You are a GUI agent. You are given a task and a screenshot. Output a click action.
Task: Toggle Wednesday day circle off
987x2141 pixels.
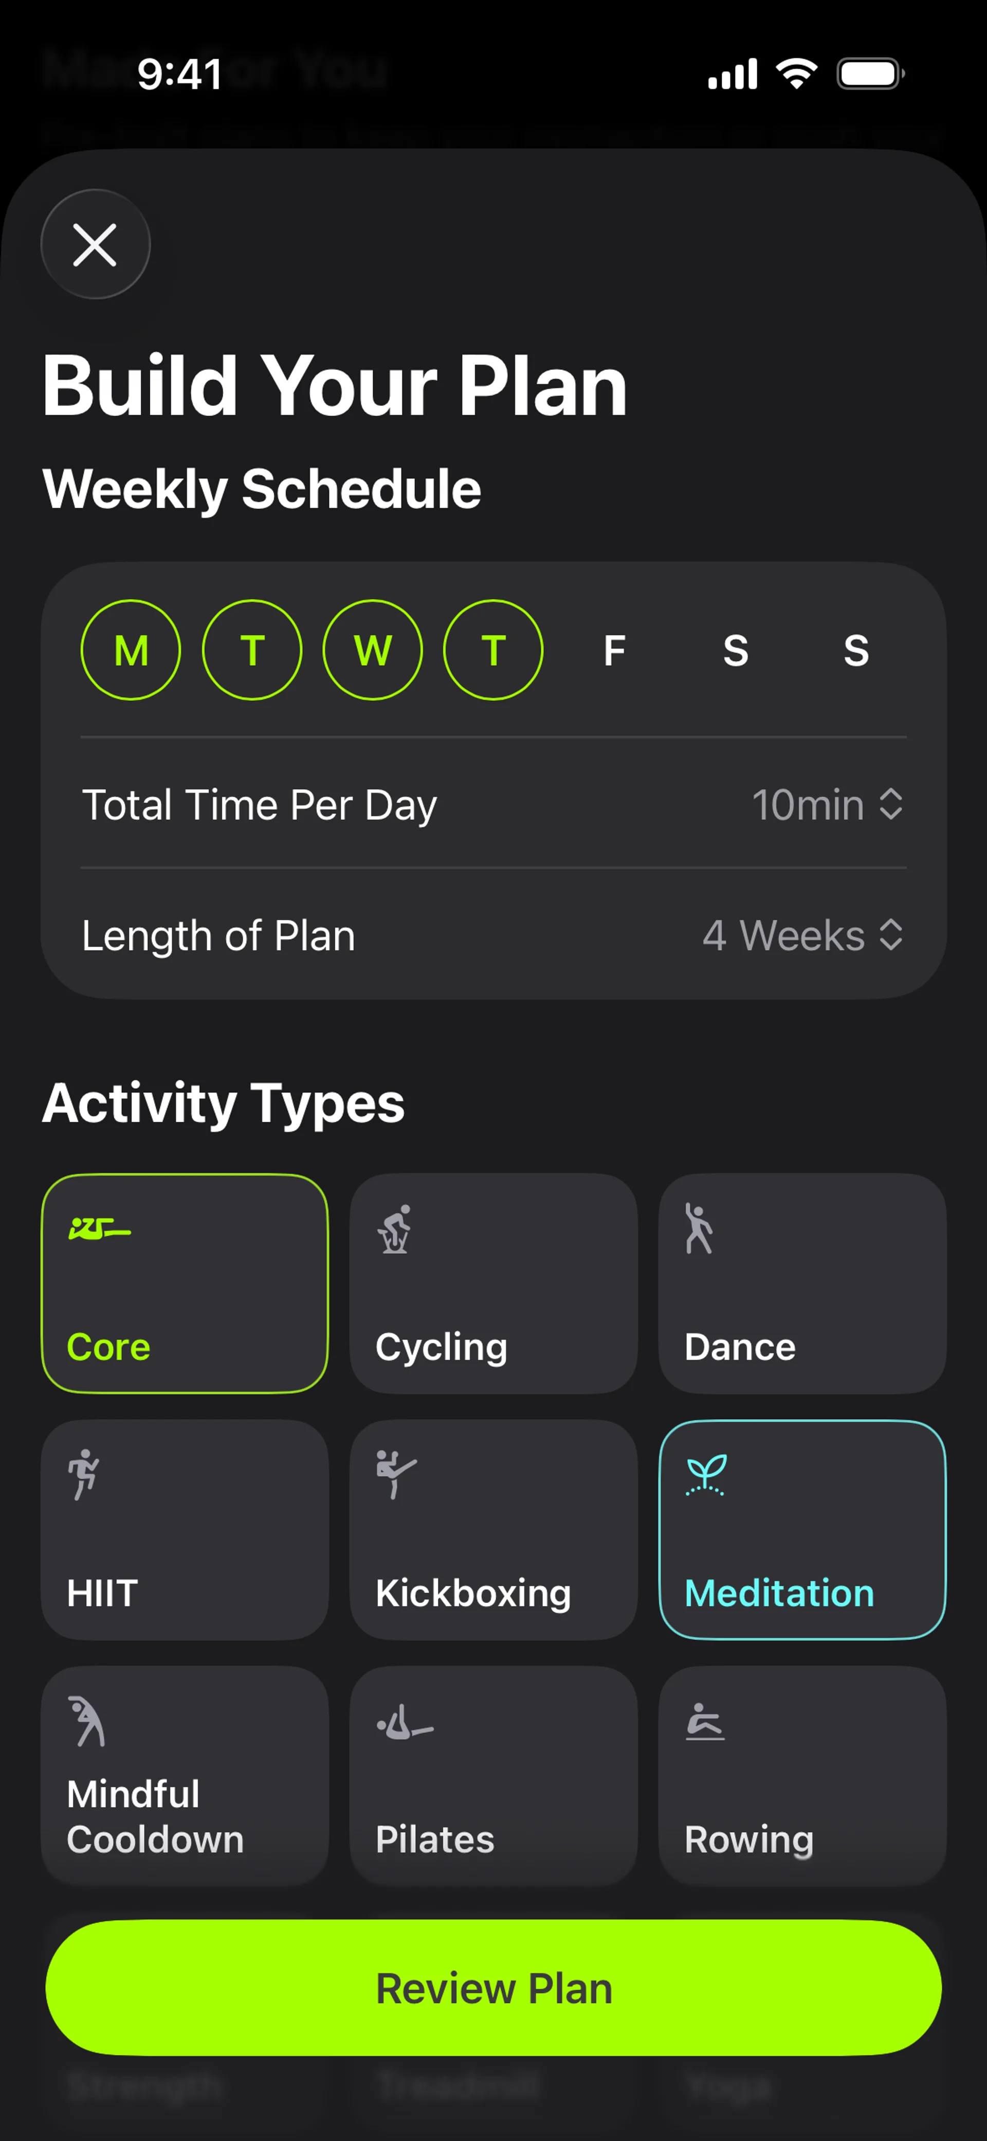pos(372,650)
